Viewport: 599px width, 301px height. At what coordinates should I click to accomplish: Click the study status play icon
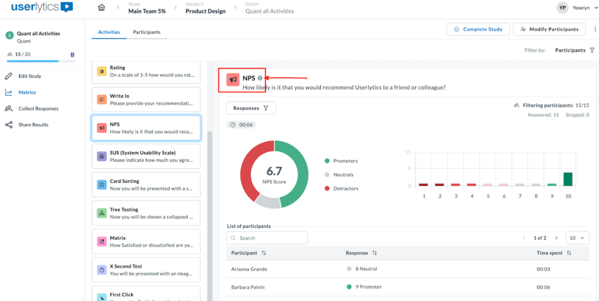(x=9, y=36)
